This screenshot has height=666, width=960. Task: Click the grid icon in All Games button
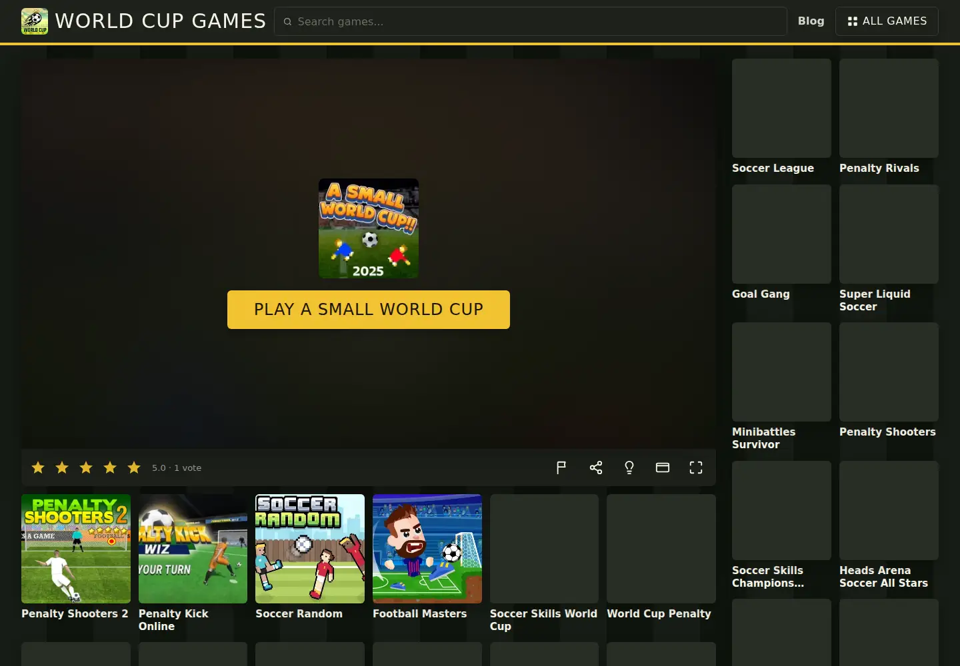click(x=852, y=21)
